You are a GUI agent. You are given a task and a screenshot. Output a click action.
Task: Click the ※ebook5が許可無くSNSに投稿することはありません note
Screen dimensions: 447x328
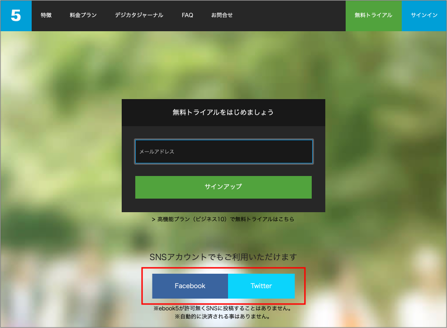point(223,309)
